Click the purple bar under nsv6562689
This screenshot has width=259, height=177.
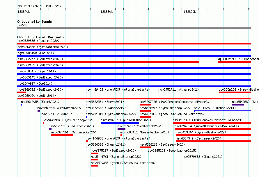pyautogui.click(x=238, y=105)
